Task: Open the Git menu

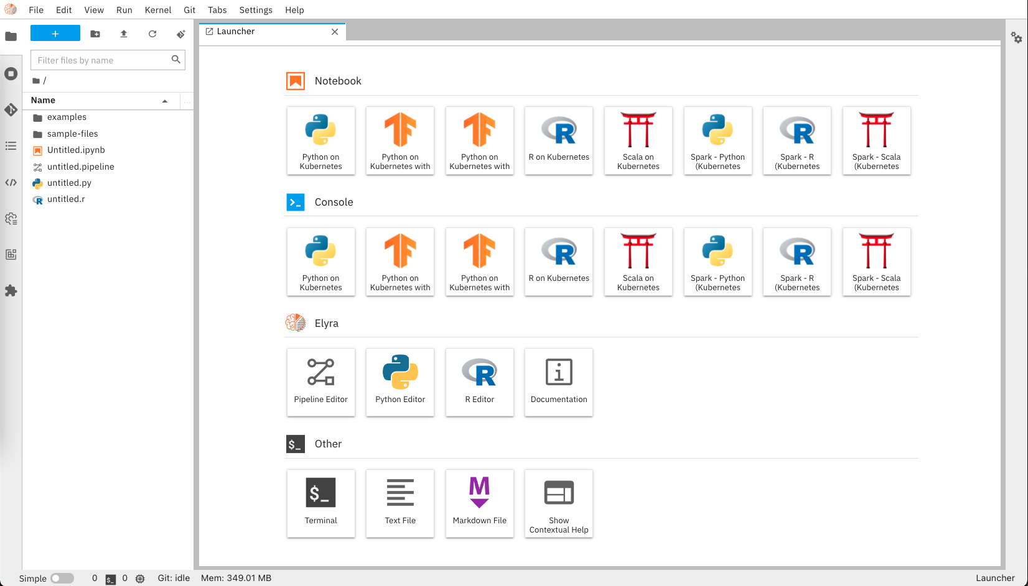Action: click(190, 10)
